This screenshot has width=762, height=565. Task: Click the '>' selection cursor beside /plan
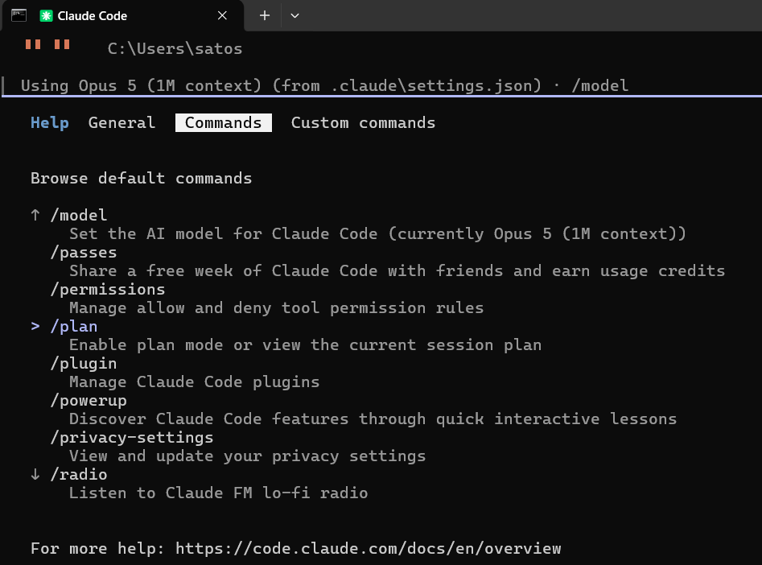[35, 326]
